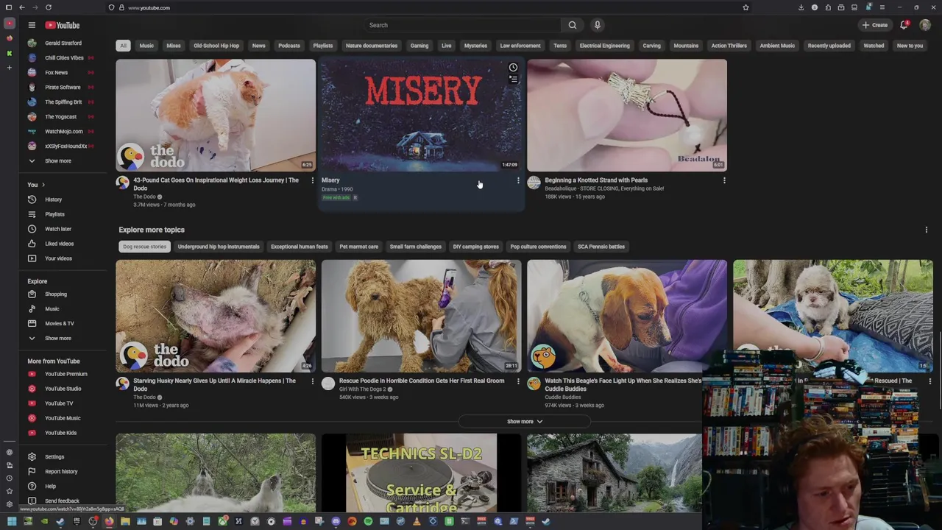Expand subscriptions with Show more

(x=57, y=161)
